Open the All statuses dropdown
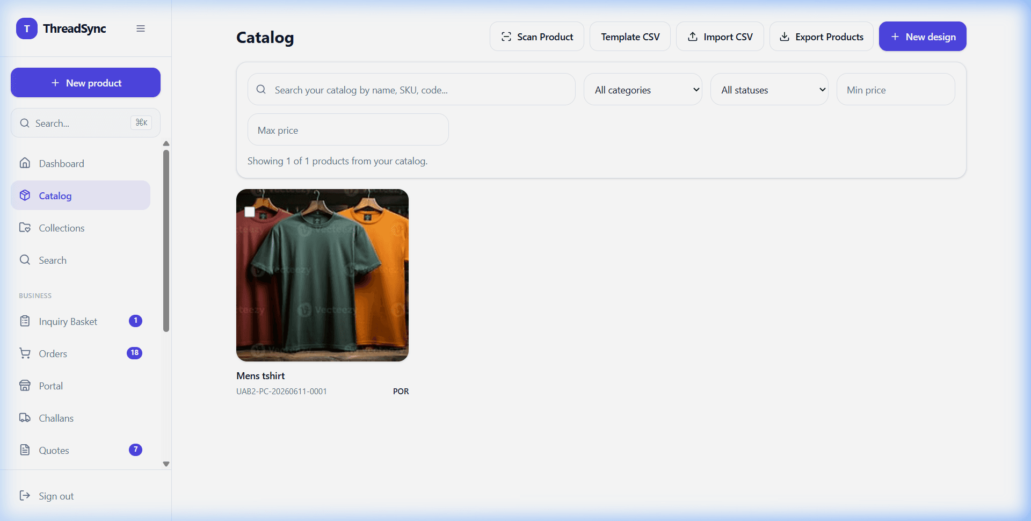1031x521 pixels. click(x=769, y=89)
